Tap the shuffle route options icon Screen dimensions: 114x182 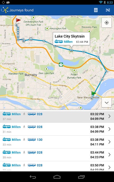[x=108, y=10]
